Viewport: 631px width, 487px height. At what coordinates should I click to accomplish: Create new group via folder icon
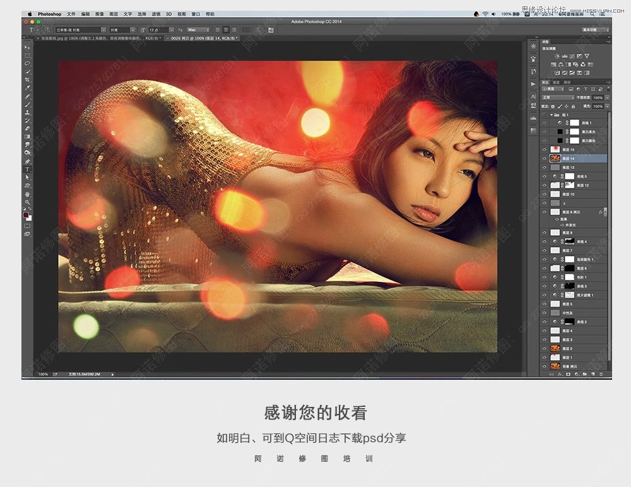tap(585, 374)
